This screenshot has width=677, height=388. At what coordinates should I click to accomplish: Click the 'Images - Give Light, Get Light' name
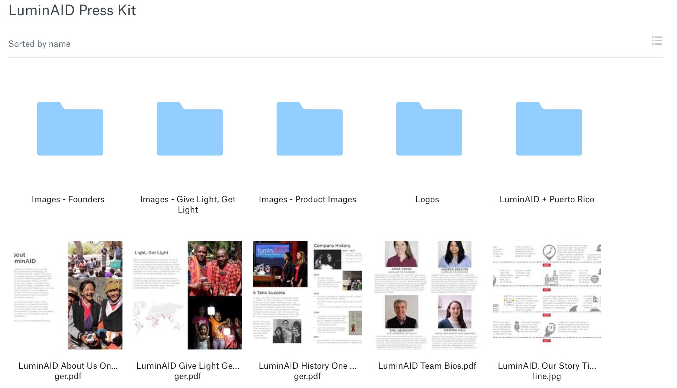coord(188,204)
